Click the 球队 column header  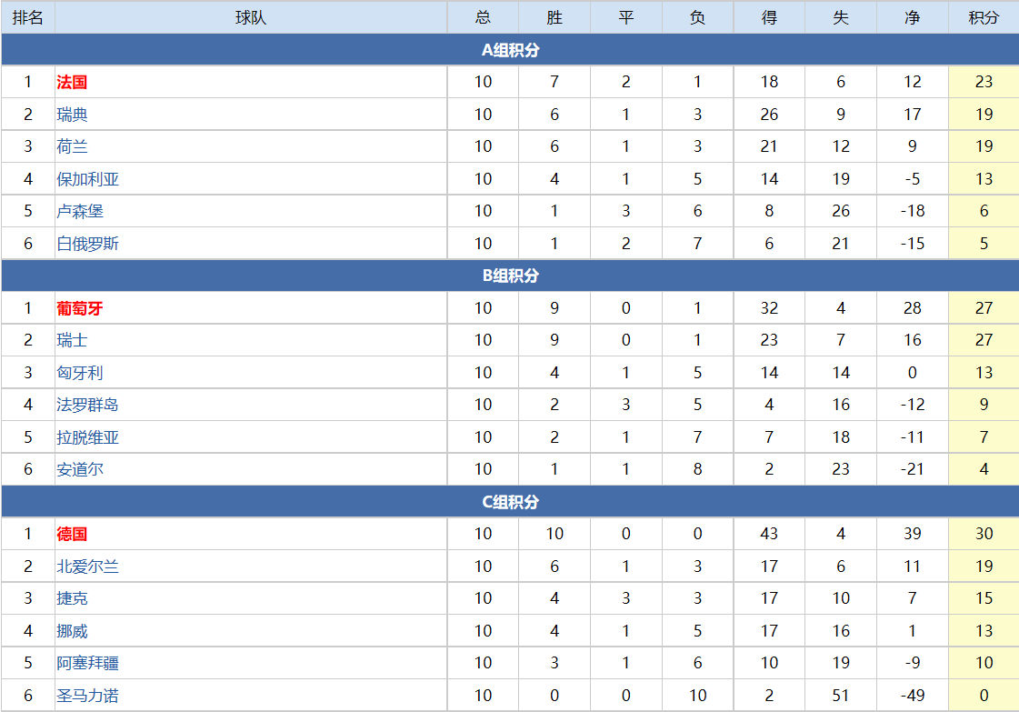251,17
